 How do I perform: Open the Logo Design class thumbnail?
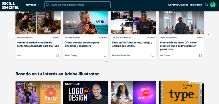click(86, 92)
